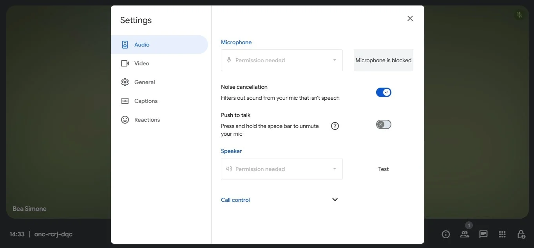Image resolution: width=534 pixels, height=248 pixels.
Task: Click the Speaker dropdown arrow
Action: [x=335, y=169]
